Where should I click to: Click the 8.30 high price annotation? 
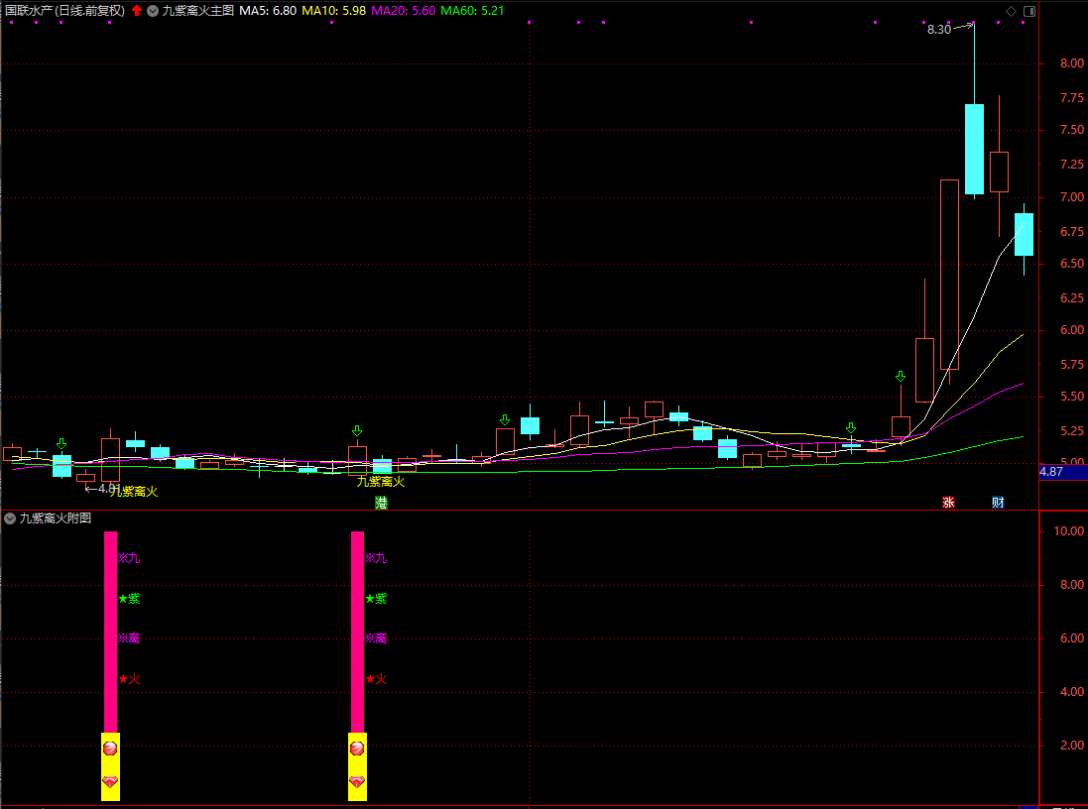(939, 29)
